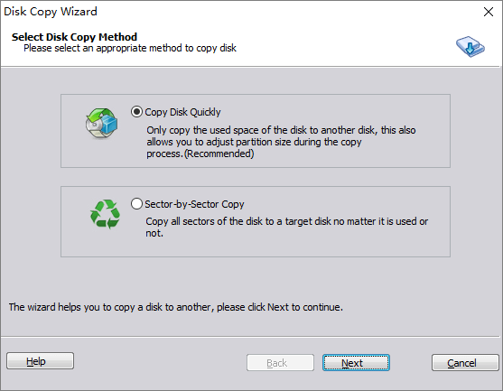Close the Disk Copy Wizard window
The image size is (503, 391).
[x=489, y=12]
